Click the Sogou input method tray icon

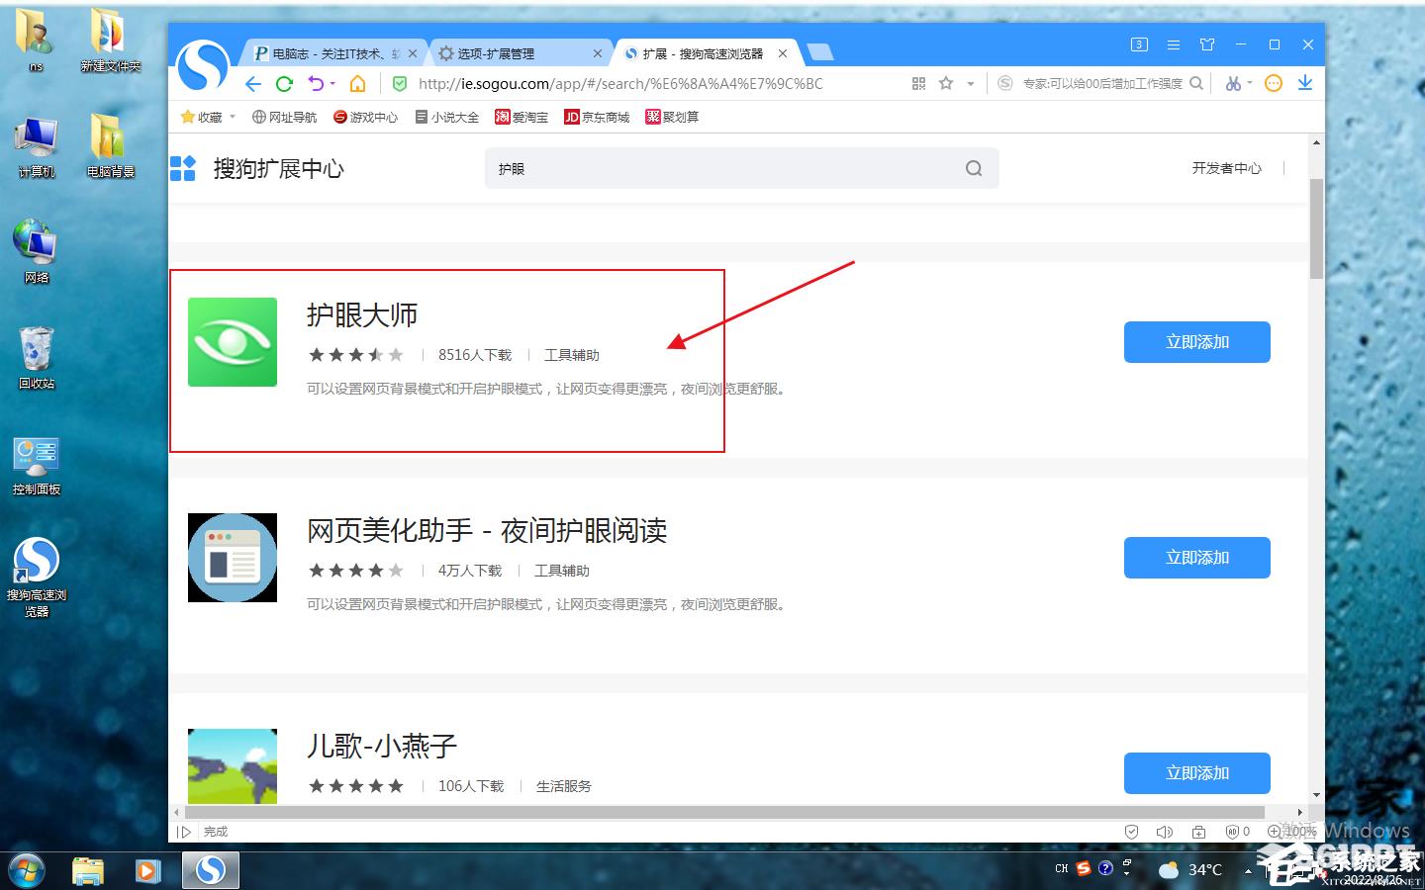pos(1084,868)
